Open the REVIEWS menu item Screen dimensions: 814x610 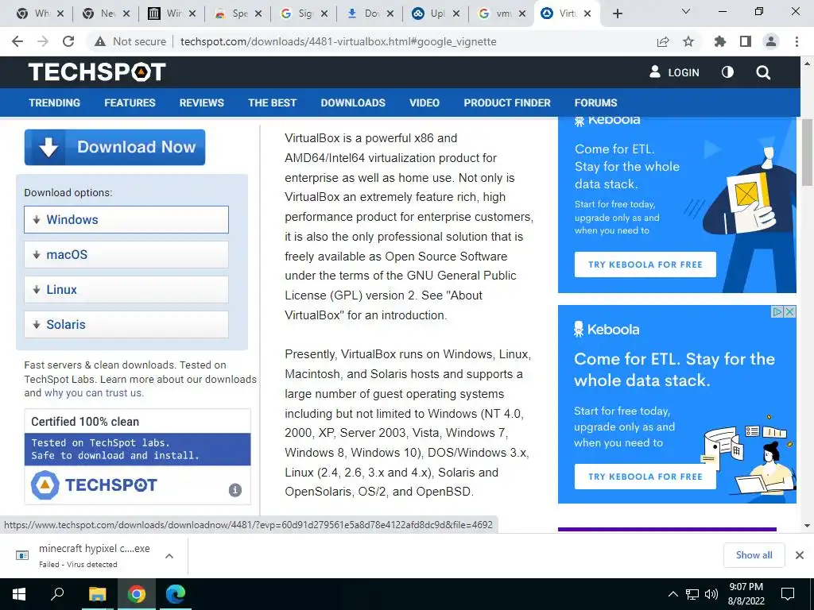tap(201, 102)
